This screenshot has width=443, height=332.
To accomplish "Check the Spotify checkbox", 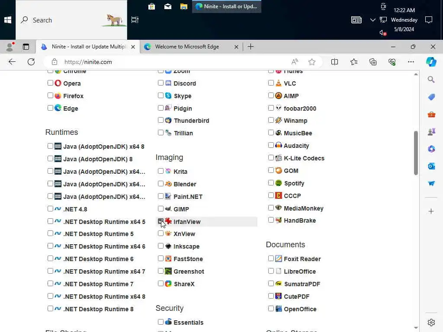I will click(271, 183).
